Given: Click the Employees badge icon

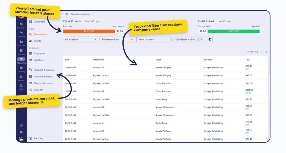Looking at the screenshot, I should [31, 53].
